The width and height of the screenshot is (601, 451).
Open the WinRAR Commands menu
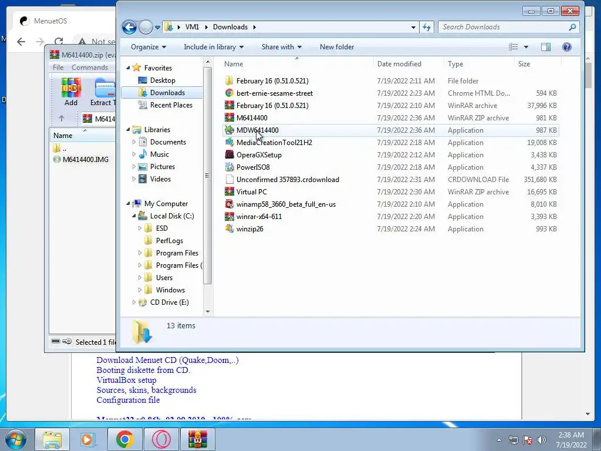point(90,68)
